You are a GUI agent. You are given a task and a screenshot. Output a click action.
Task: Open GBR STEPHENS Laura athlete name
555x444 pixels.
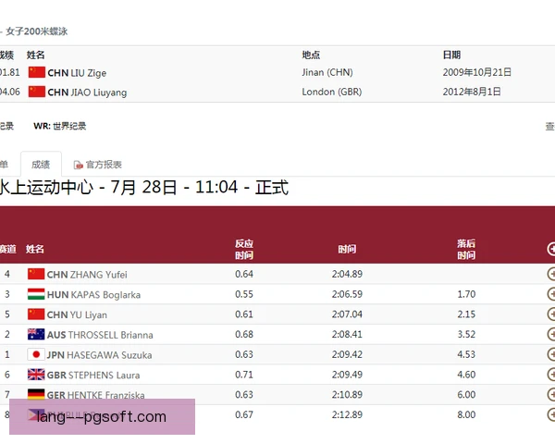pyautogui.click(x=93, y=376)
